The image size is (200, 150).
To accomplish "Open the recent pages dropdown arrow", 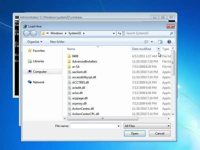I will [39, 33].
